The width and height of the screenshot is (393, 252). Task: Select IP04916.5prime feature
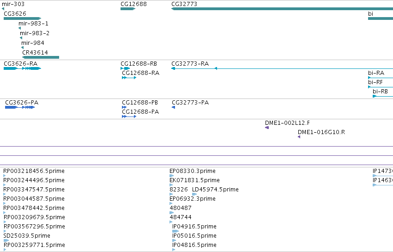coord(194,227)
